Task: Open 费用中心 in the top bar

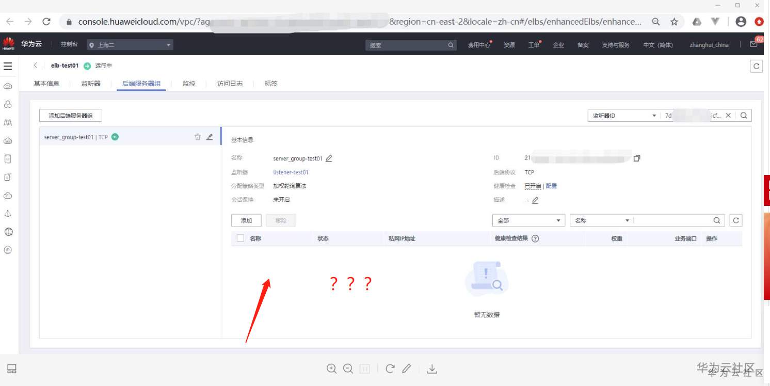Action: [x=479, y=45]
